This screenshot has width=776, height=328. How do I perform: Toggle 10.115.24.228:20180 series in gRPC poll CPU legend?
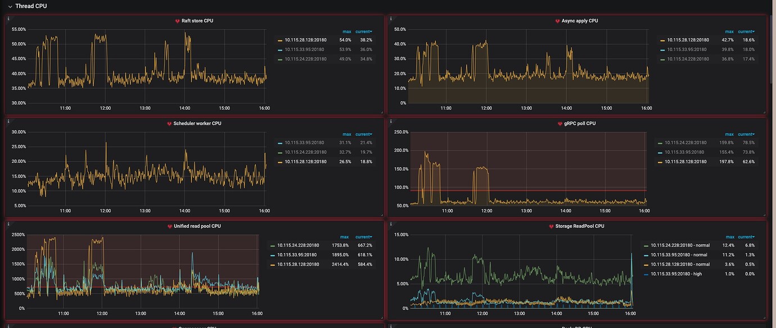pyautogui.click(x=684, y=143)
